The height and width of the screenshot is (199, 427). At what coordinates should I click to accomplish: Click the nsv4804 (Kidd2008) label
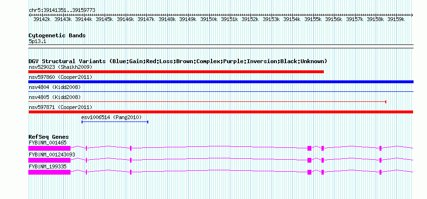[x=55, y=87]
